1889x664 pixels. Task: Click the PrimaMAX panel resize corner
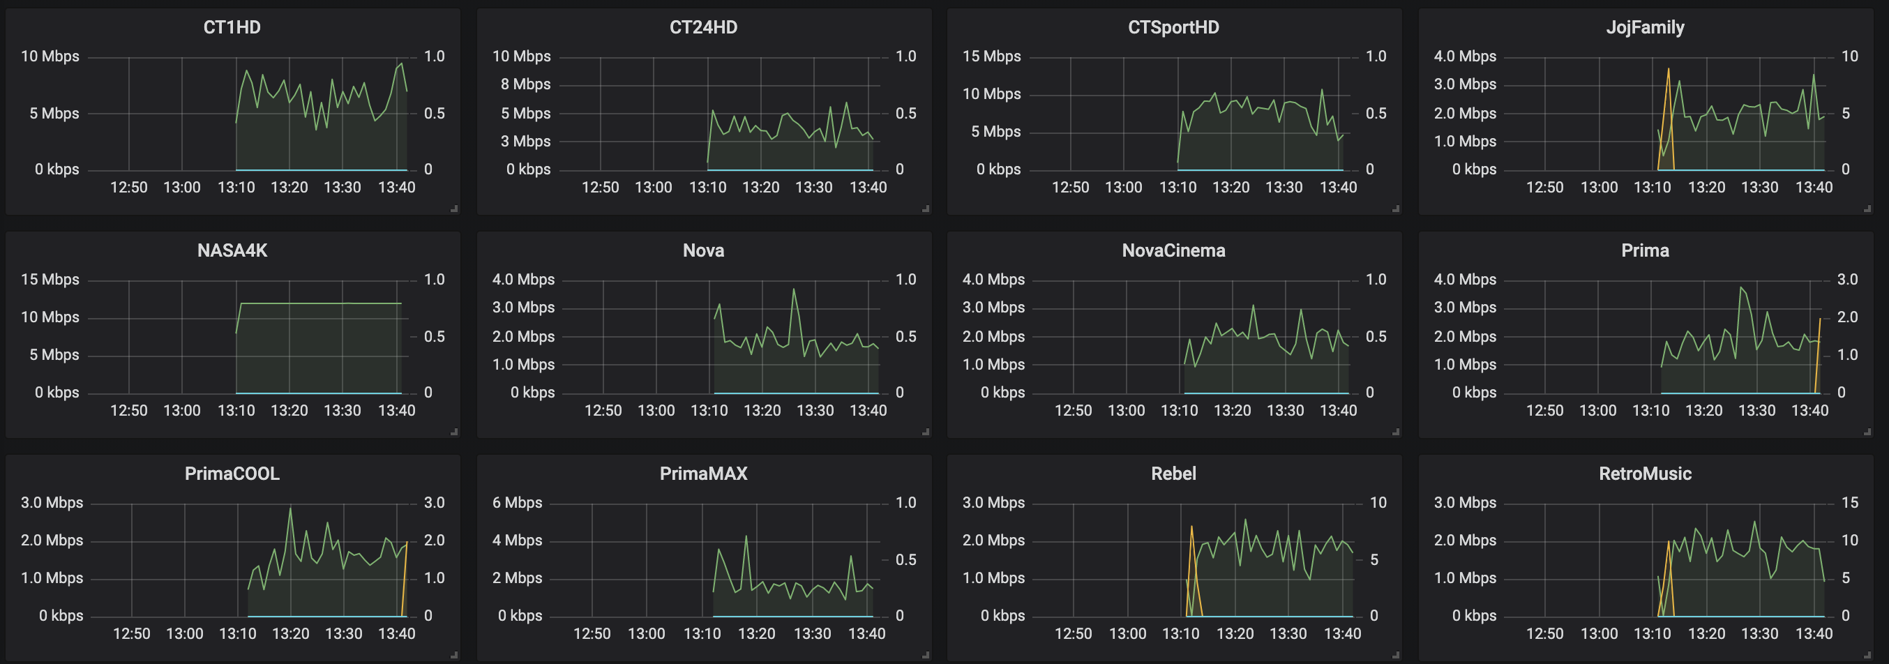tap(926, 654)
